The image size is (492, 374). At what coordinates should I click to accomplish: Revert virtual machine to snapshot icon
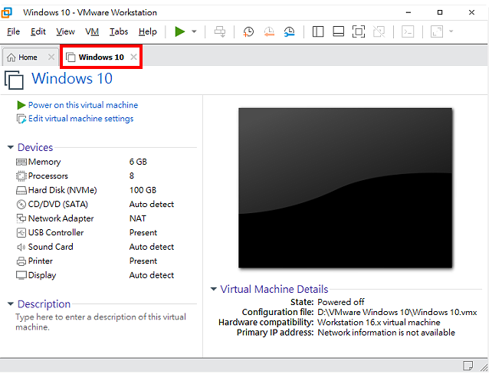[x=269, y=31]
